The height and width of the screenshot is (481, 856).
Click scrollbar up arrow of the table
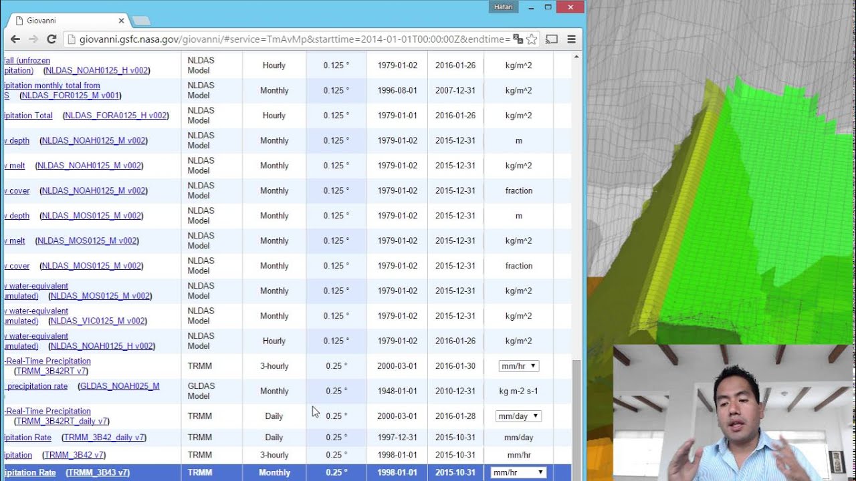[576, 58]
